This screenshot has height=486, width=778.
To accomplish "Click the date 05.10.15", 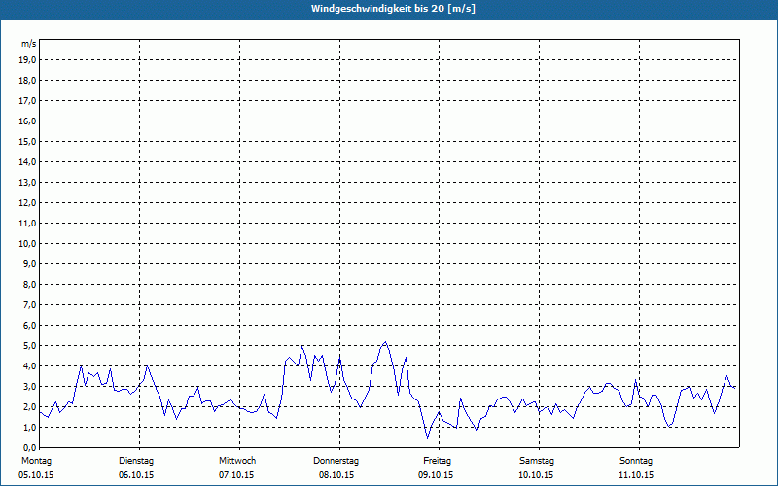I will click(36, 475).
